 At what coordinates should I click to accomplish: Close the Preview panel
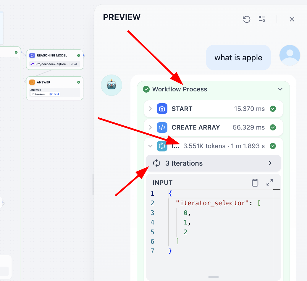pos(292,19)
